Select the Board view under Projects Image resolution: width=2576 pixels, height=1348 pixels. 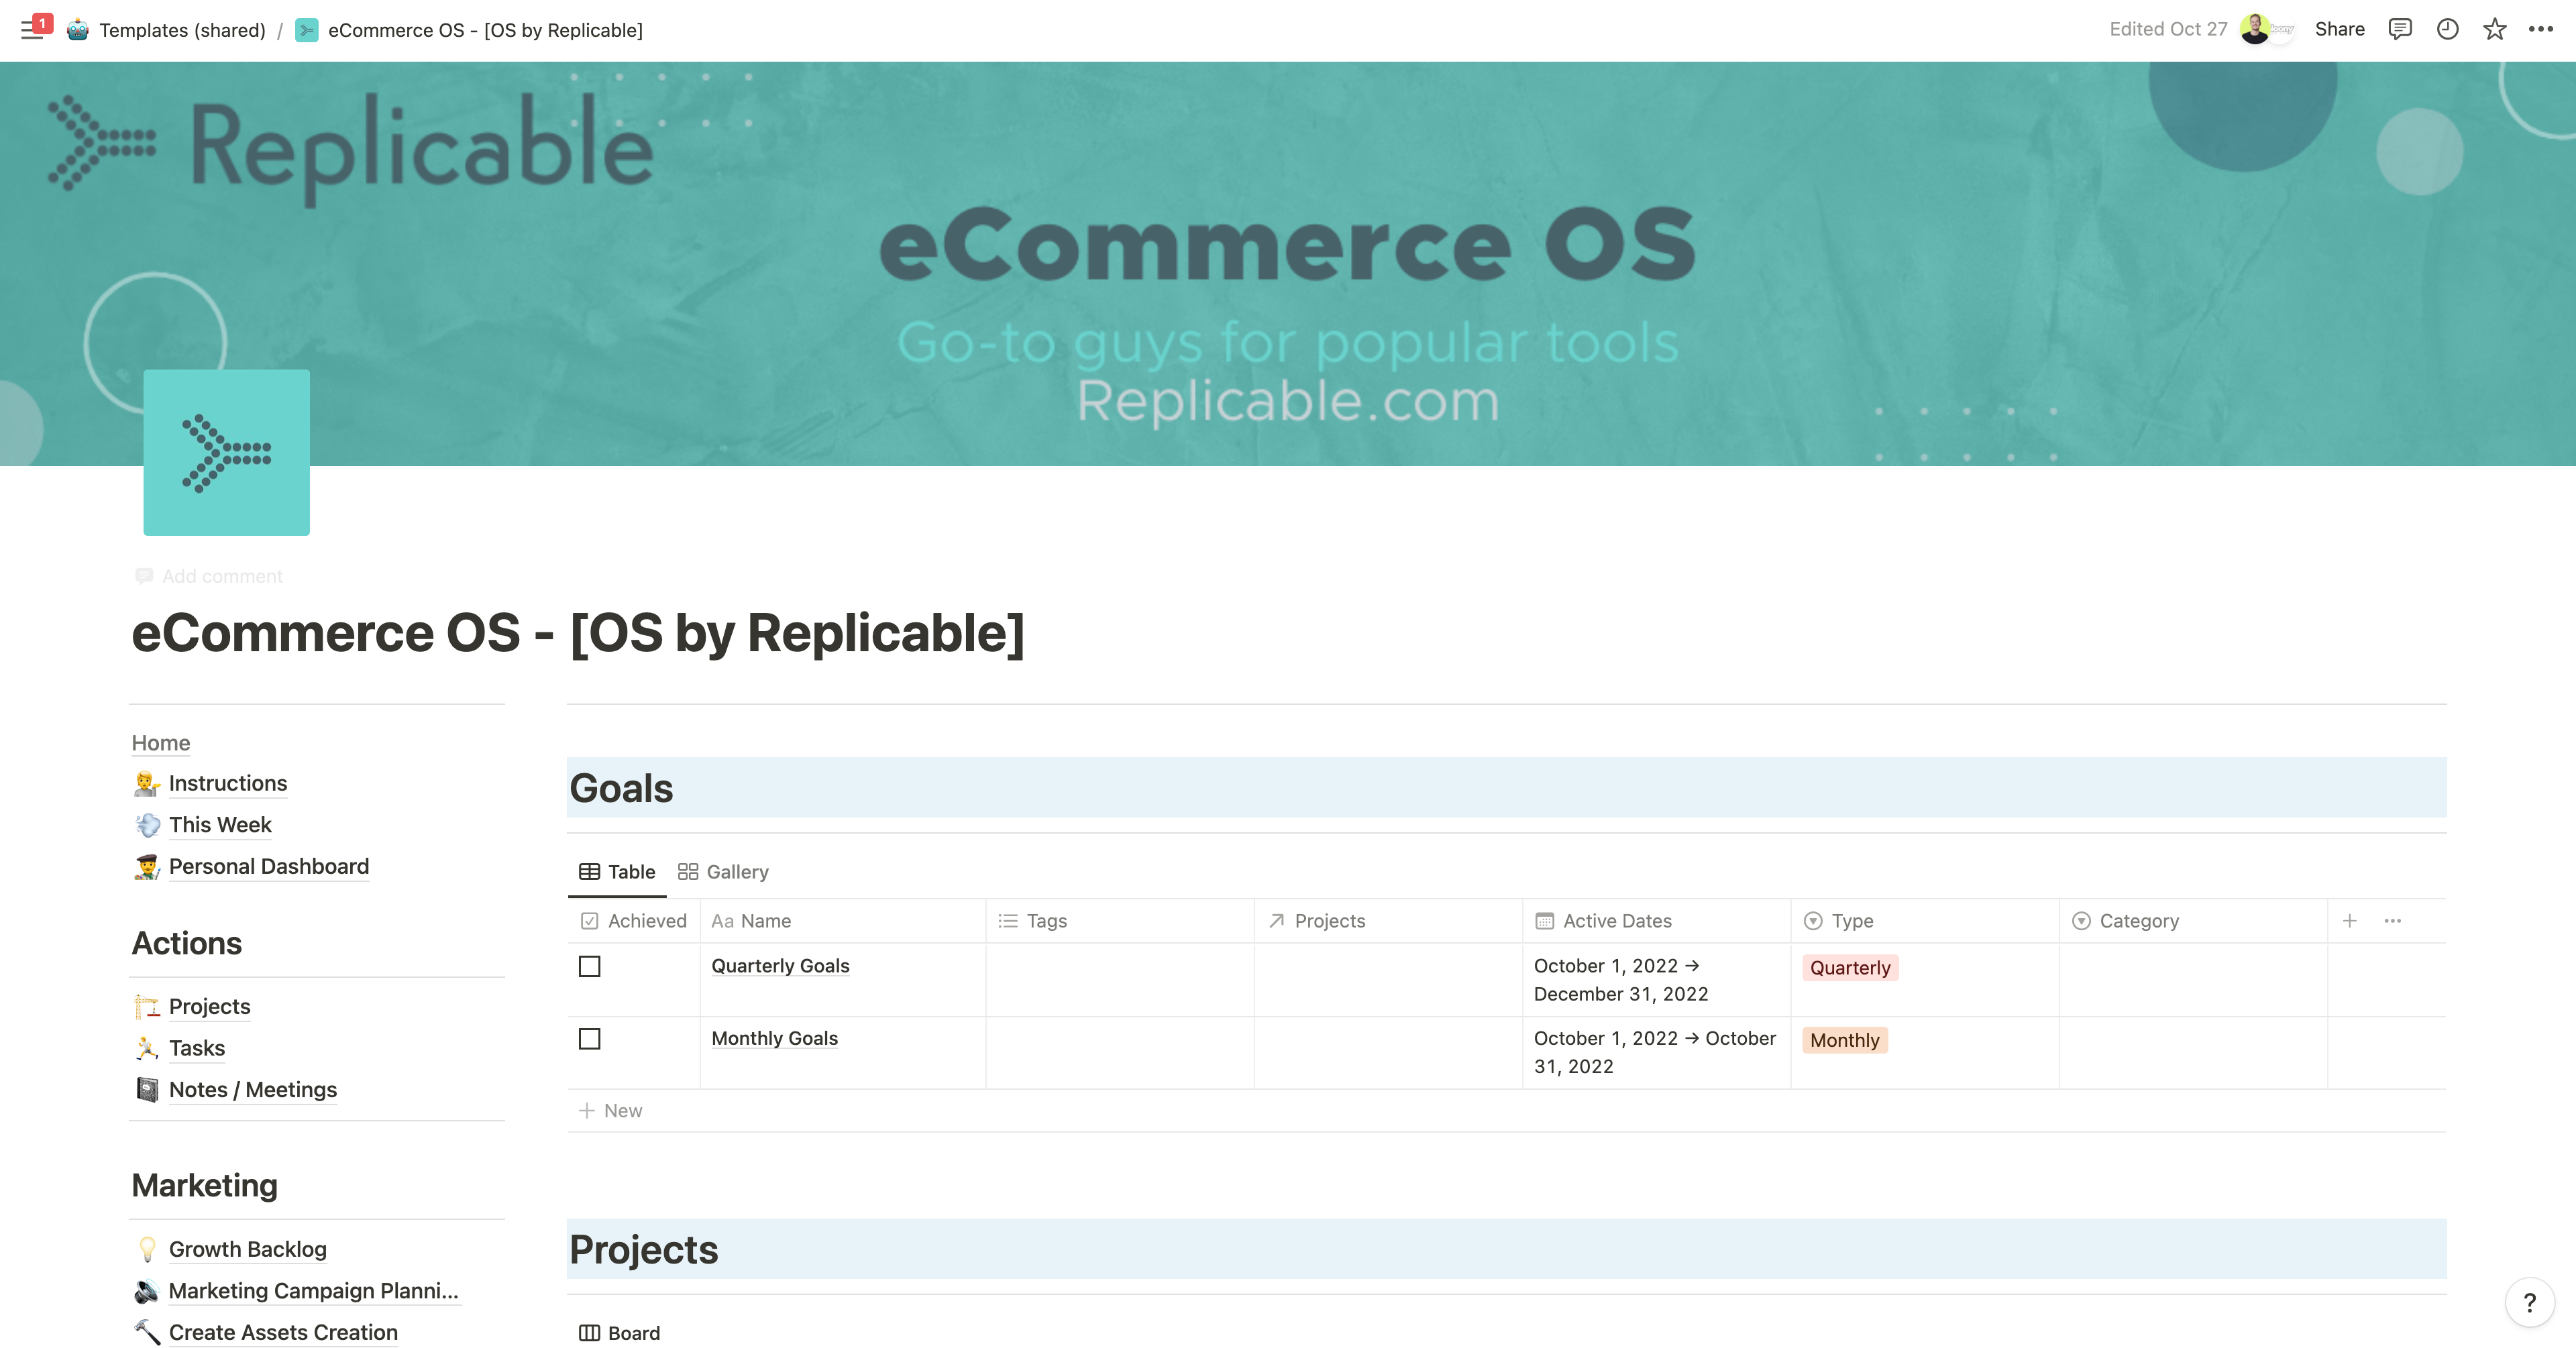tap(619, 1333)
